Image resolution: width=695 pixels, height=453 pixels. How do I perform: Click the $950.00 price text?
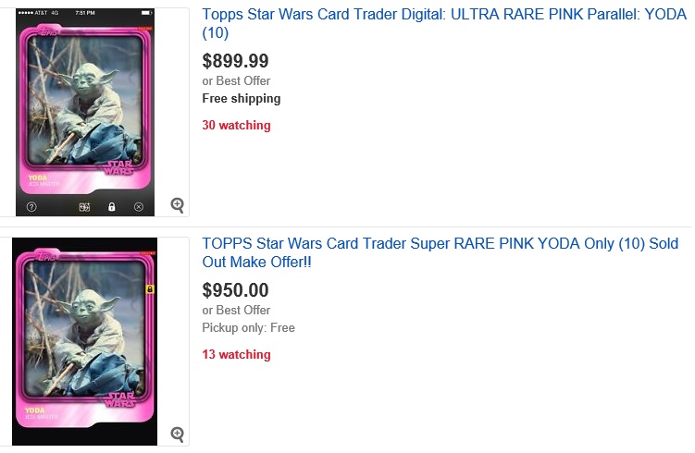[x=235, y=290]
